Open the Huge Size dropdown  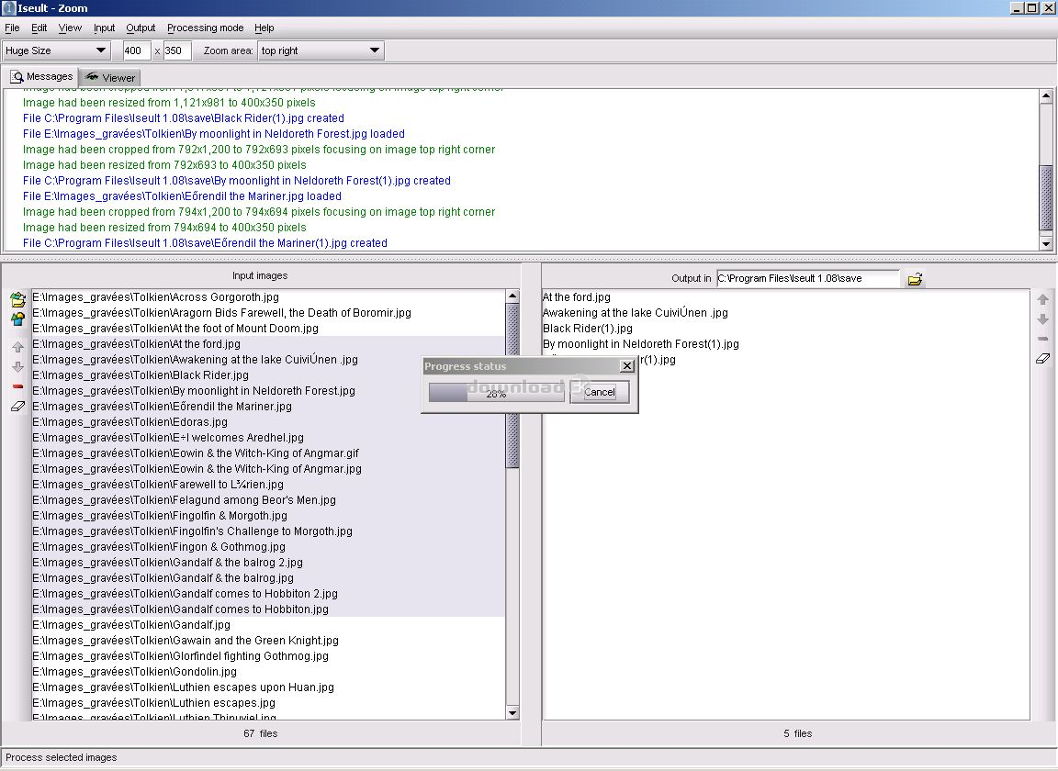(x=57, y=50)
